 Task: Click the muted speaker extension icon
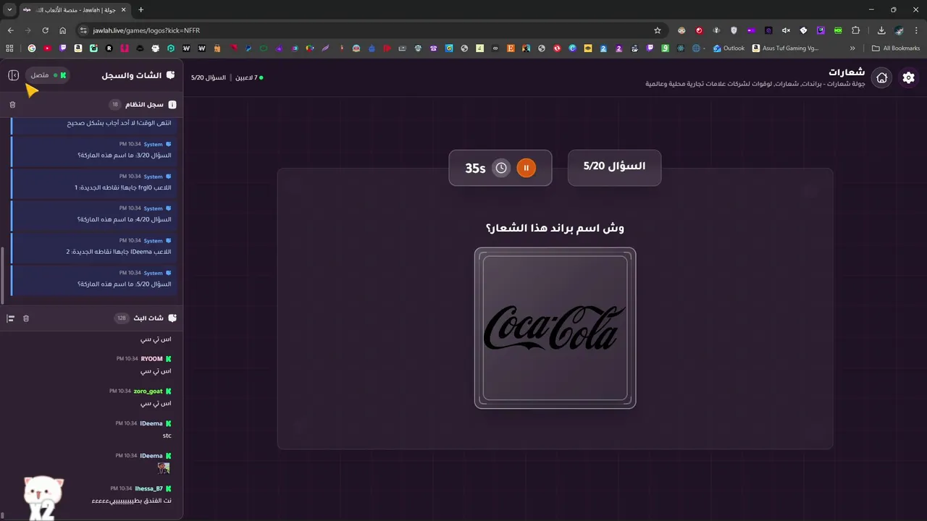point(786,30)
